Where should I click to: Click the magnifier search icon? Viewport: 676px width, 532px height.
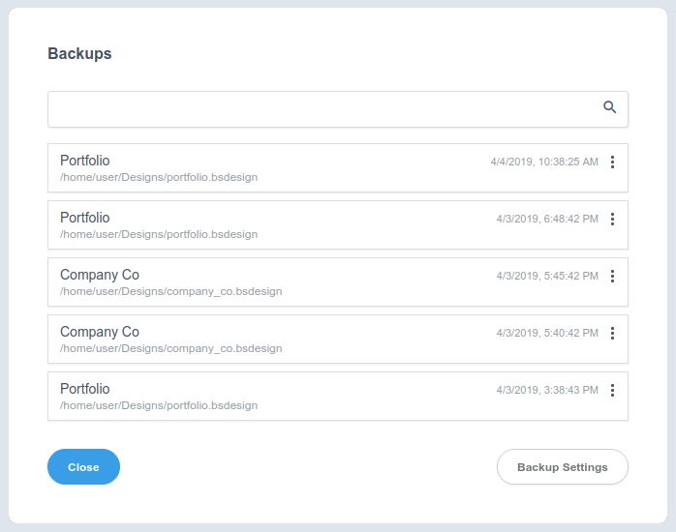[610, 107]
